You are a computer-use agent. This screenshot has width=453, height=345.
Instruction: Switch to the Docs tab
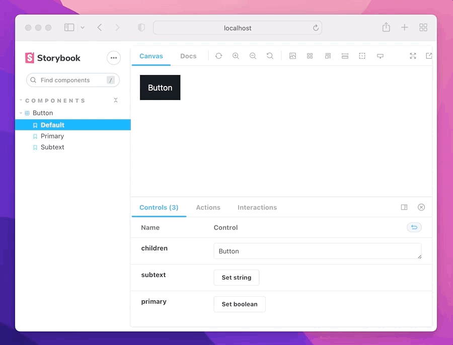(x=188, y=56)
